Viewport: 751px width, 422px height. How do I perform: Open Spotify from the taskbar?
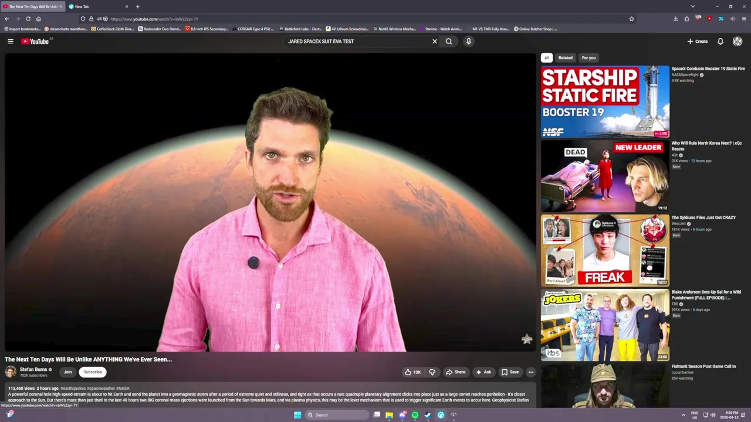pyautogui.click(x=415, y=415)
